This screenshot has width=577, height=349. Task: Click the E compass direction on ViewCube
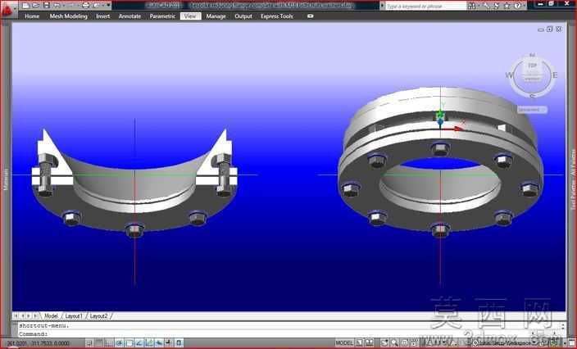pos(555,75)
